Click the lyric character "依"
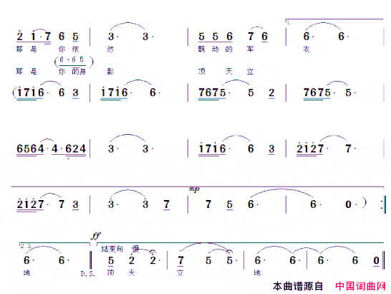Viewport: 391px width, 294px height. (x=75, y=49)
